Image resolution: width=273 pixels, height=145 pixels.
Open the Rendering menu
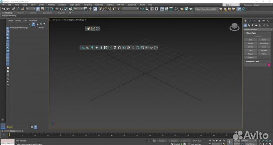pyautogui.click(x=88, y=5)
